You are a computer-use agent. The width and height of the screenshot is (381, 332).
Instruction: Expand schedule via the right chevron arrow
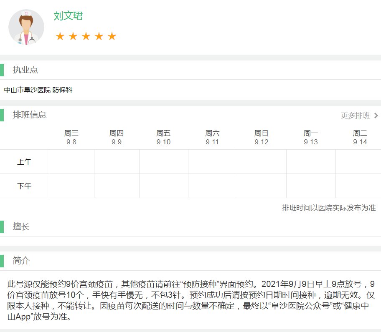pyautogui.click(x=376, y=116)
